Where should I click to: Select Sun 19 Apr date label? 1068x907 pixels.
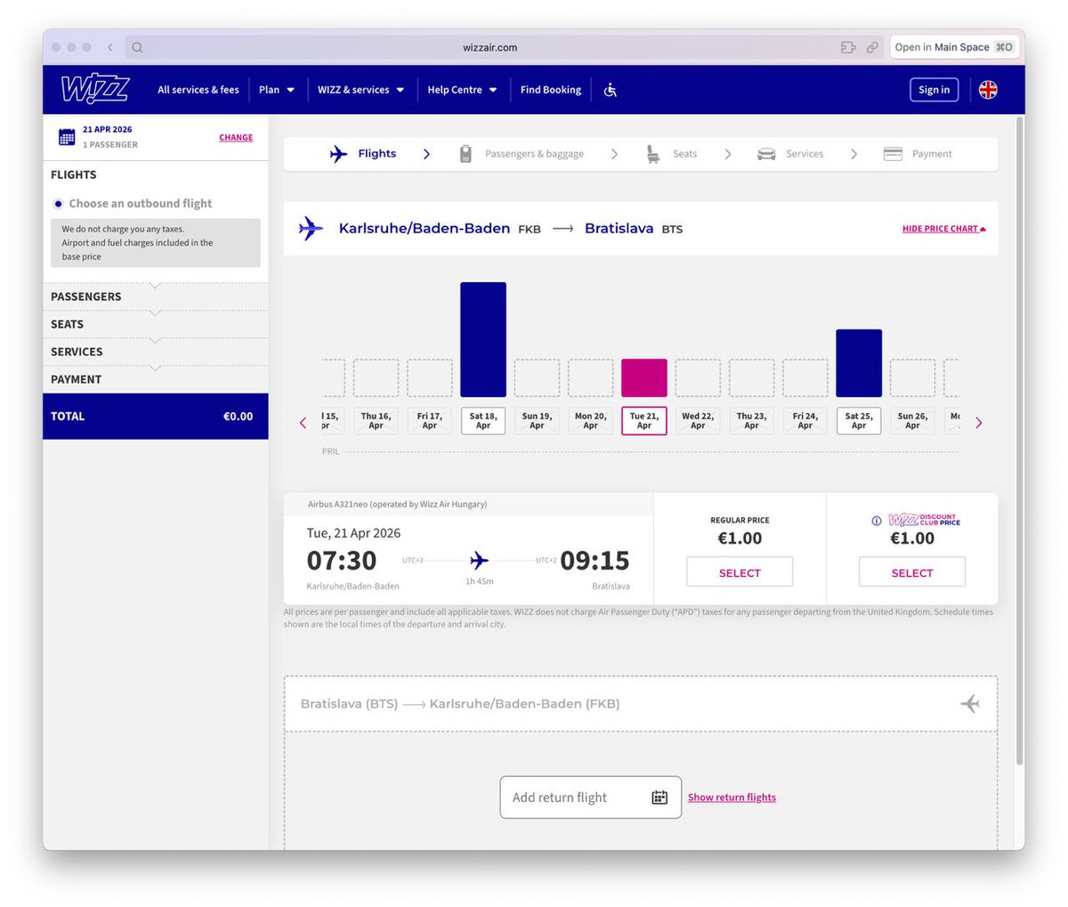pyautogui.click(x=537, y=421)
